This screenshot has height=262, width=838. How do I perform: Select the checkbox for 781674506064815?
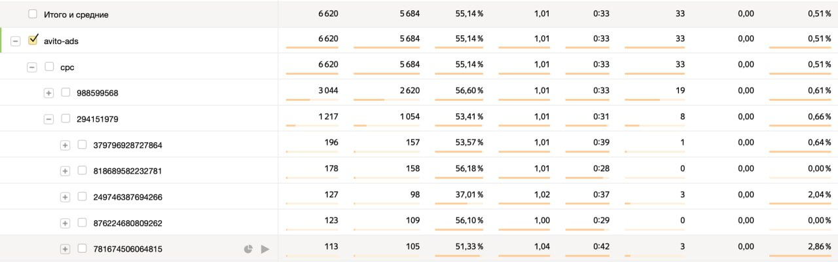[82, 248]
